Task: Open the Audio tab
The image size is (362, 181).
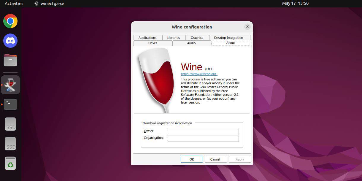Action: coord(191,43)
